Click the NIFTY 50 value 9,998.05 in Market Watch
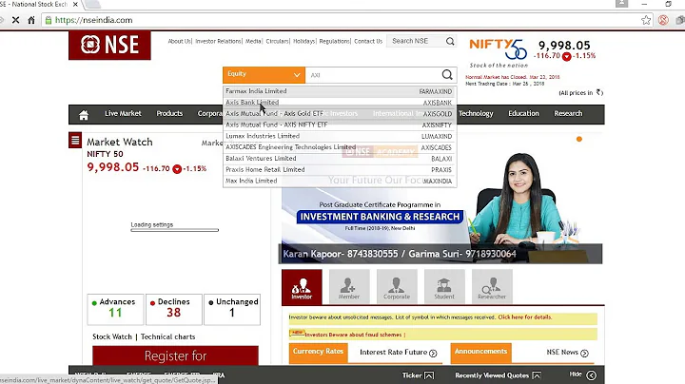Viewport: 685px width, 384px height. click(x=112, y=167)
